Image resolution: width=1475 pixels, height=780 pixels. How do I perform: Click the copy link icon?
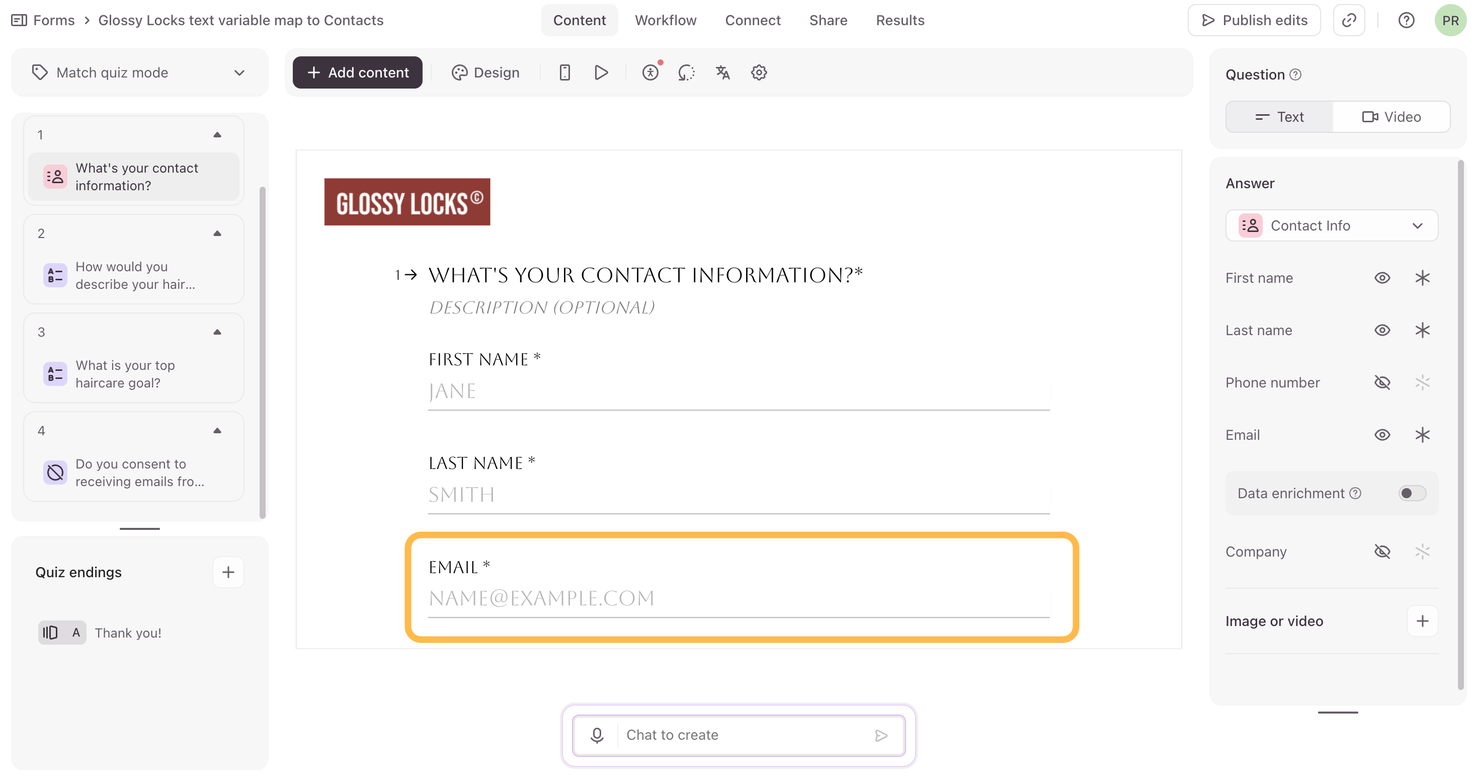[x=1348, y=21]
